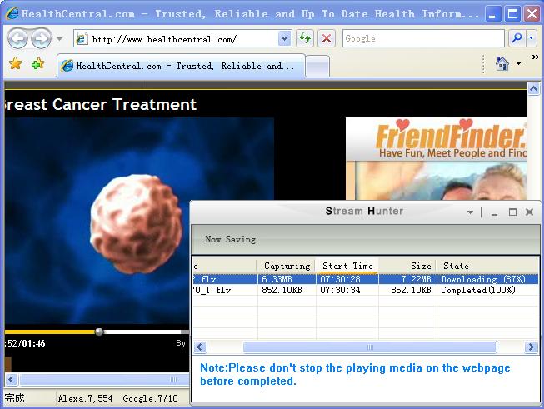
Task: Click the Stream Hunter list scroll right arrow
Action: (532, 347)
